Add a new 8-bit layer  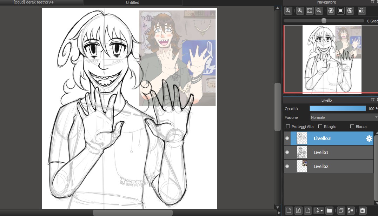(298, 210)
